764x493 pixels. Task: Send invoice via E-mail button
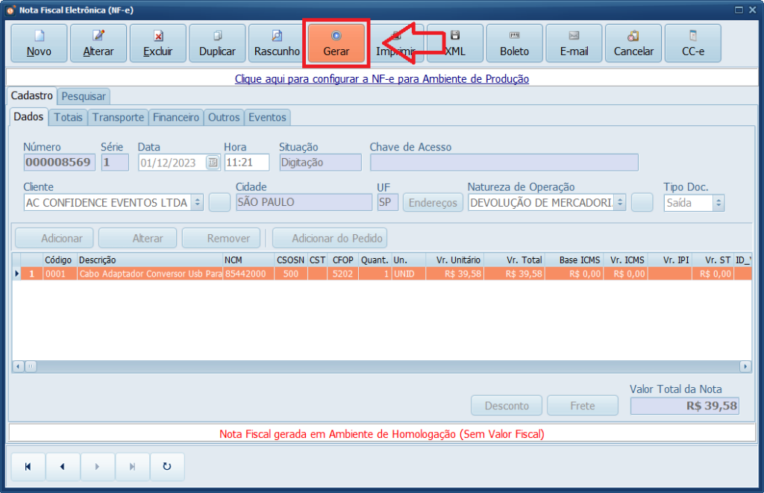point(574,43)
